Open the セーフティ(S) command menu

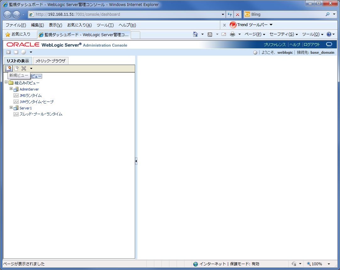tap(284, 34)
